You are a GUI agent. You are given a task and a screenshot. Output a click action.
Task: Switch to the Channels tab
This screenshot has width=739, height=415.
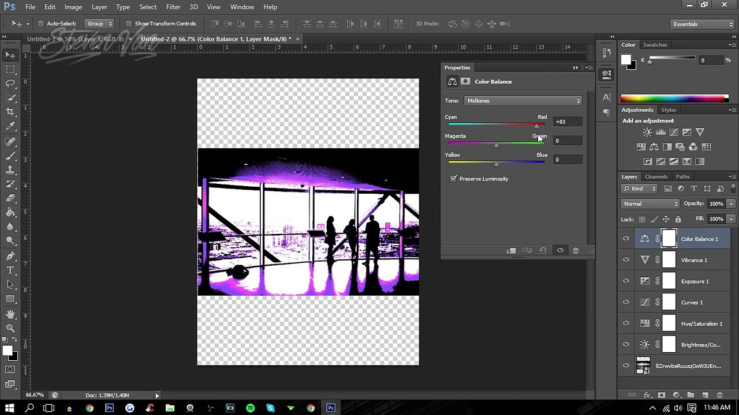click(x=656, y=177)
